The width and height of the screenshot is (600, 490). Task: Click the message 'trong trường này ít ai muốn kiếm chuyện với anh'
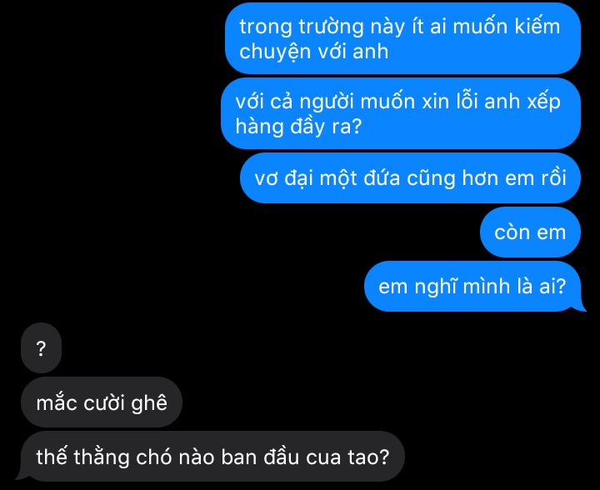tap(403, 38)
